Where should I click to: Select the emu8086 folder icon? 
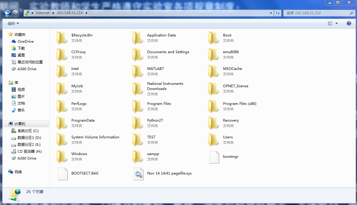tap(213, 54)
